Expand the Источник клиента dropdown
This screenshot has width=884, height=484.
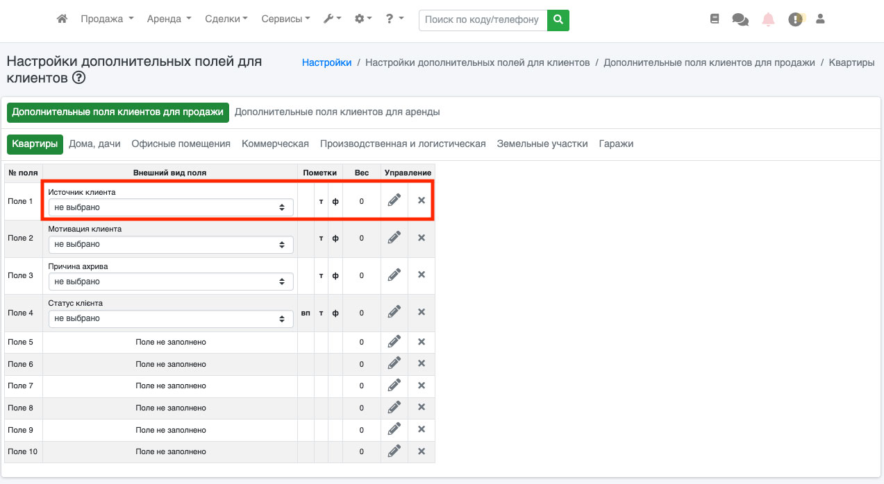pyautogui.click(x=170, y=207)
